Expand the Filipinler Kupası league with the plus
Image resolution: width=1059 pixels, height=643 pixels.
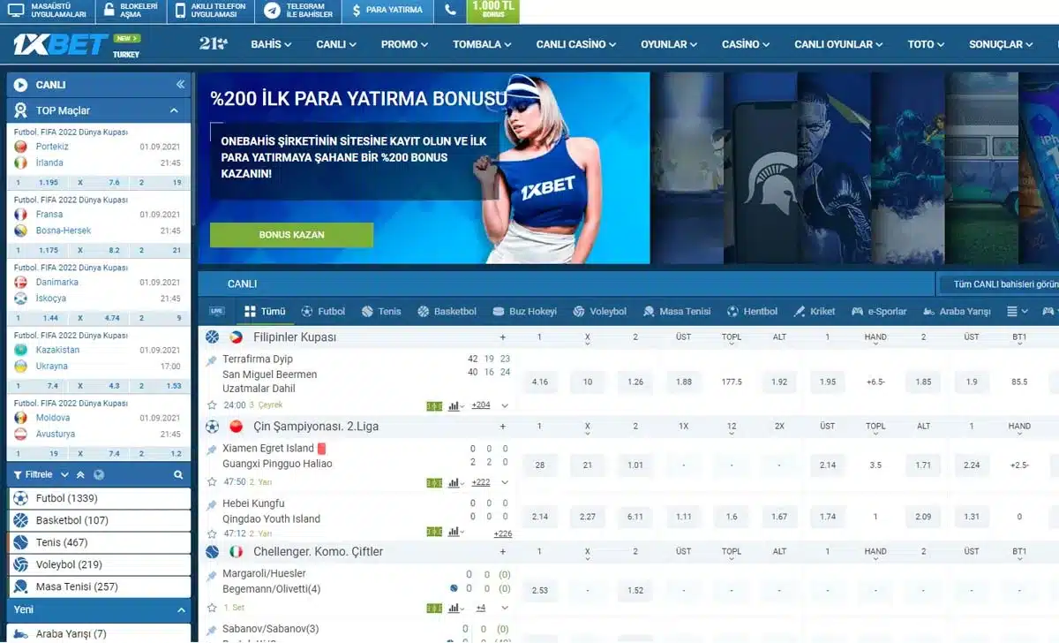coord(503,337)
